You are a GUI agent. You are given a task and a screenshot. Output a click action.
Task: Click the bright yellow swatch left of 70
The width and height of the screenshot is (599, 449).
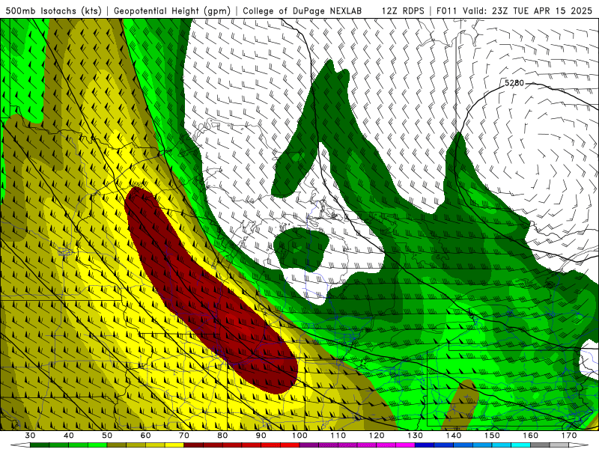pos(174,445)
